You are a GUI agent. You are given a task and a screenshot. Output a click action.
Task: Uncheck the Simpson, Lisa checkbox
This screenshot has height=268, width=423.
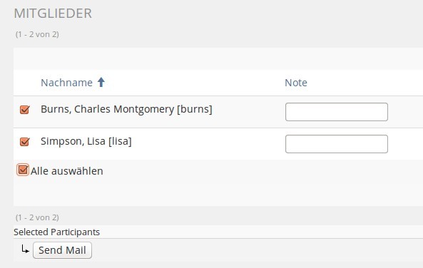point(24,142)
